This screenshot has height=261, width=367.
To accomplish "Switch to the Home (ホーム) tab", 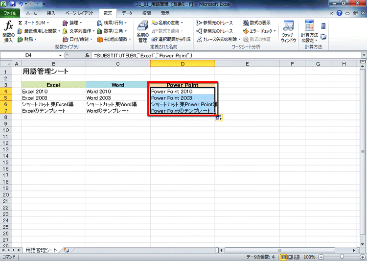I will 31,13.
